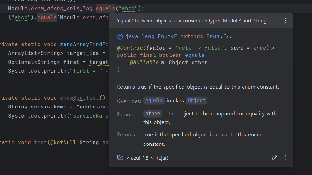Click the @Nullable annotation link
Screen dimensions: 312x175
(144, 63)
